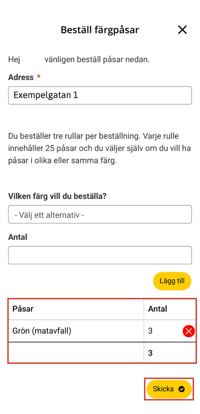This screenshot has height=414, width=200.
Task: Click the Adress field label
Action: point(21,77)
